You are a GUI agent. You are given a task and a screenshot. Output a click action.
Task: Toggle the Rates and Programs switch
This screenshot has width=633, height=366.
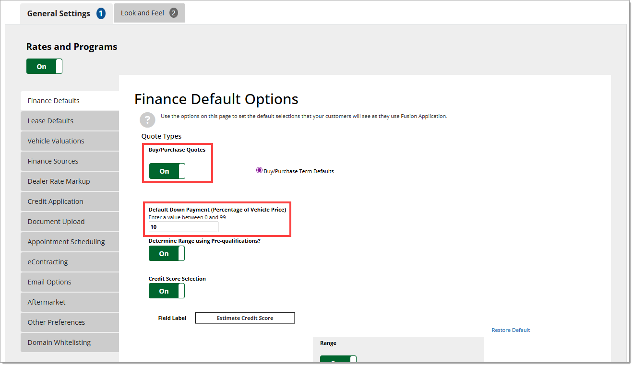tap(44, 67)
